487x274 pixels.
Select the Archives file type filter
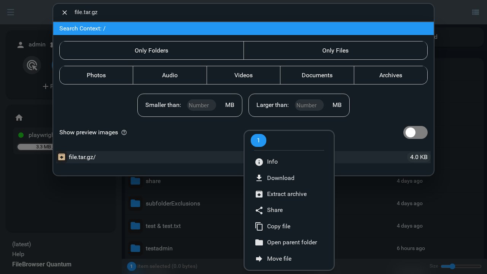pos(390,75)
